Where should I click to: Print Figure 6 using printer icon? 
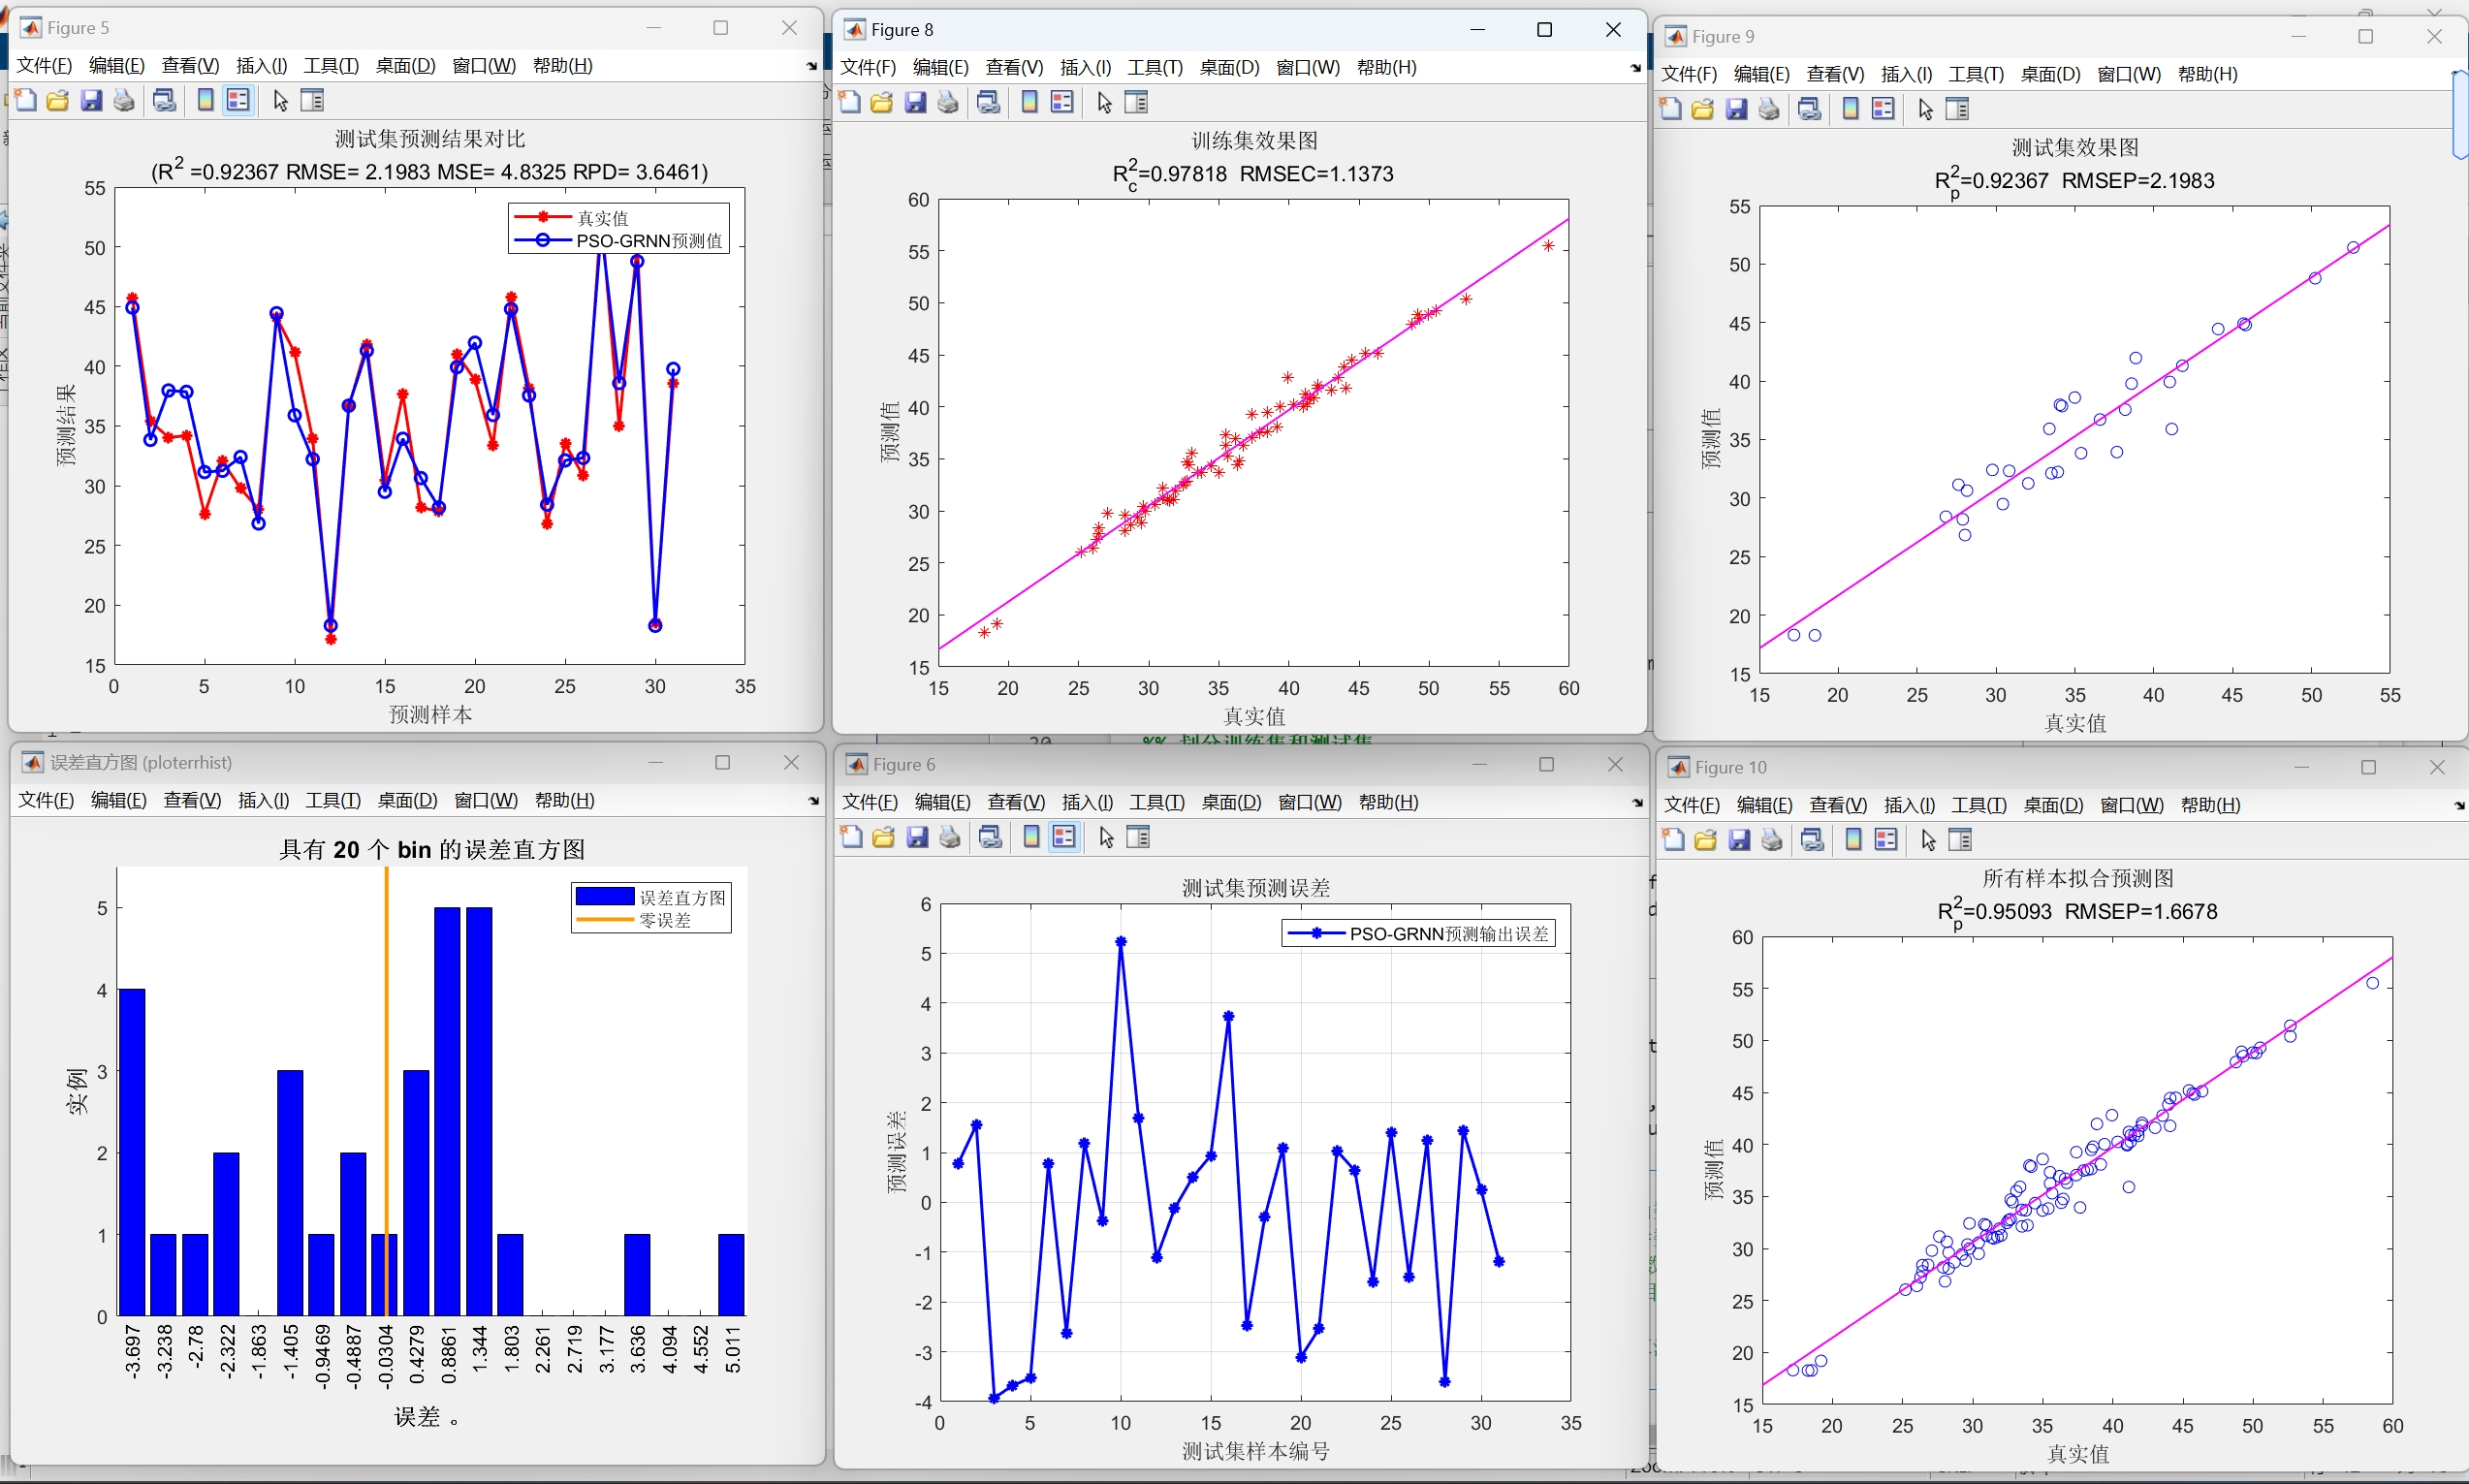coord(950,837)
